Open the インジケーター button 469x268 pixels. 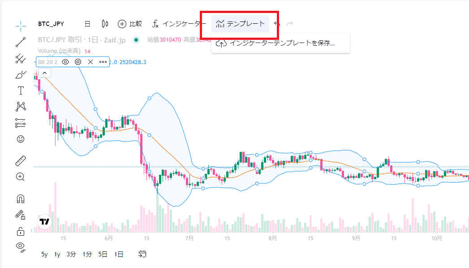click(179, 24)
